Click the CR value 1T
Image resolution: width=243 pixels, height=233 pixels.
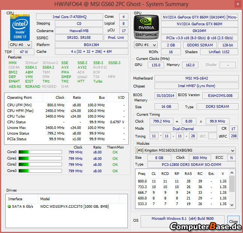click(x=233, y=129)
